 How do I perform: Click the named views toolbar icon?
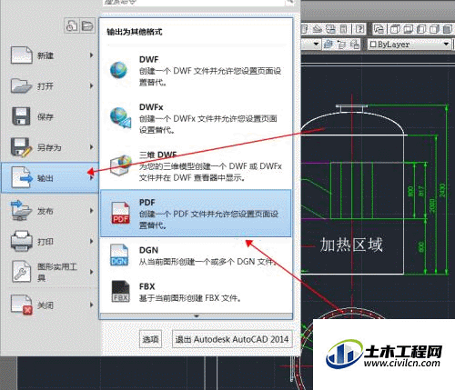coord(379,29)
